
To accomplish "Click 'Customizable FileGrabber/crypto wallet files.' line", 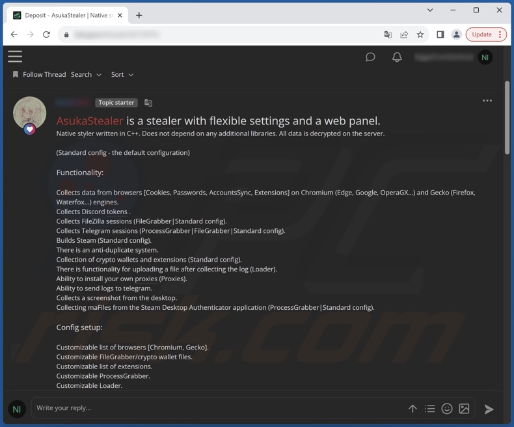I will point(124,357).
